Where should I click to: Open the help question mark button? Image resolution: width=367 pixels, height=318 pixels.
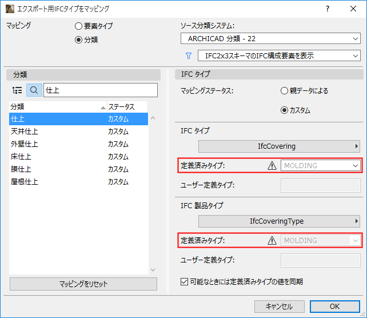328,9
